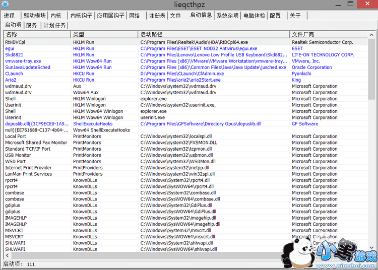Click the LITE-ON TECHNOLOGY CORP. cell
The height and width of the screenshot is (270, 378).
tap(323, 55)
